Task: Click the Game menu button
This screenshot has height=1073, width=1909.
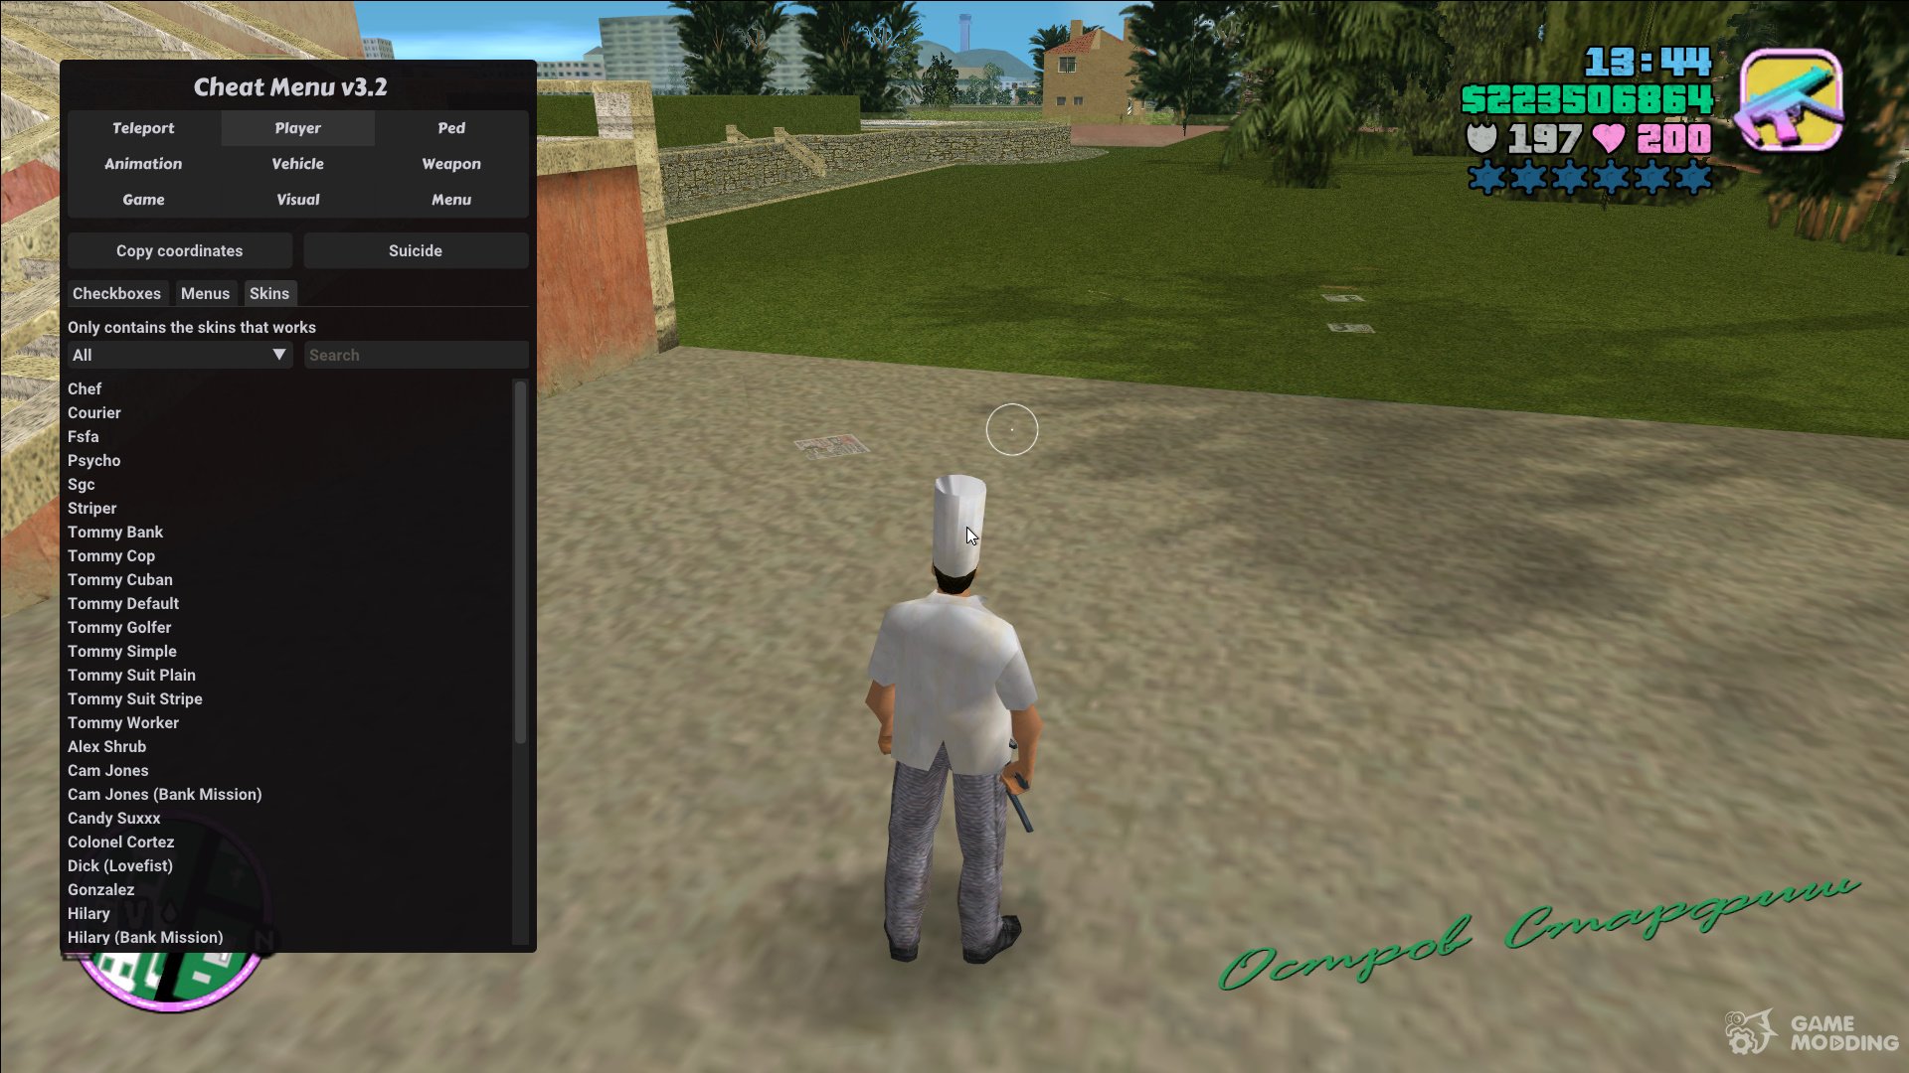Action: point(141,198)
